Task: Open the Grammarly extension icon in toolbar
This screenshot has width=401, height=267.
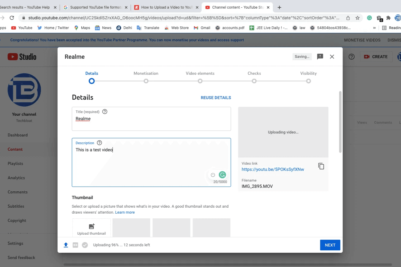Action: point(370,18)
